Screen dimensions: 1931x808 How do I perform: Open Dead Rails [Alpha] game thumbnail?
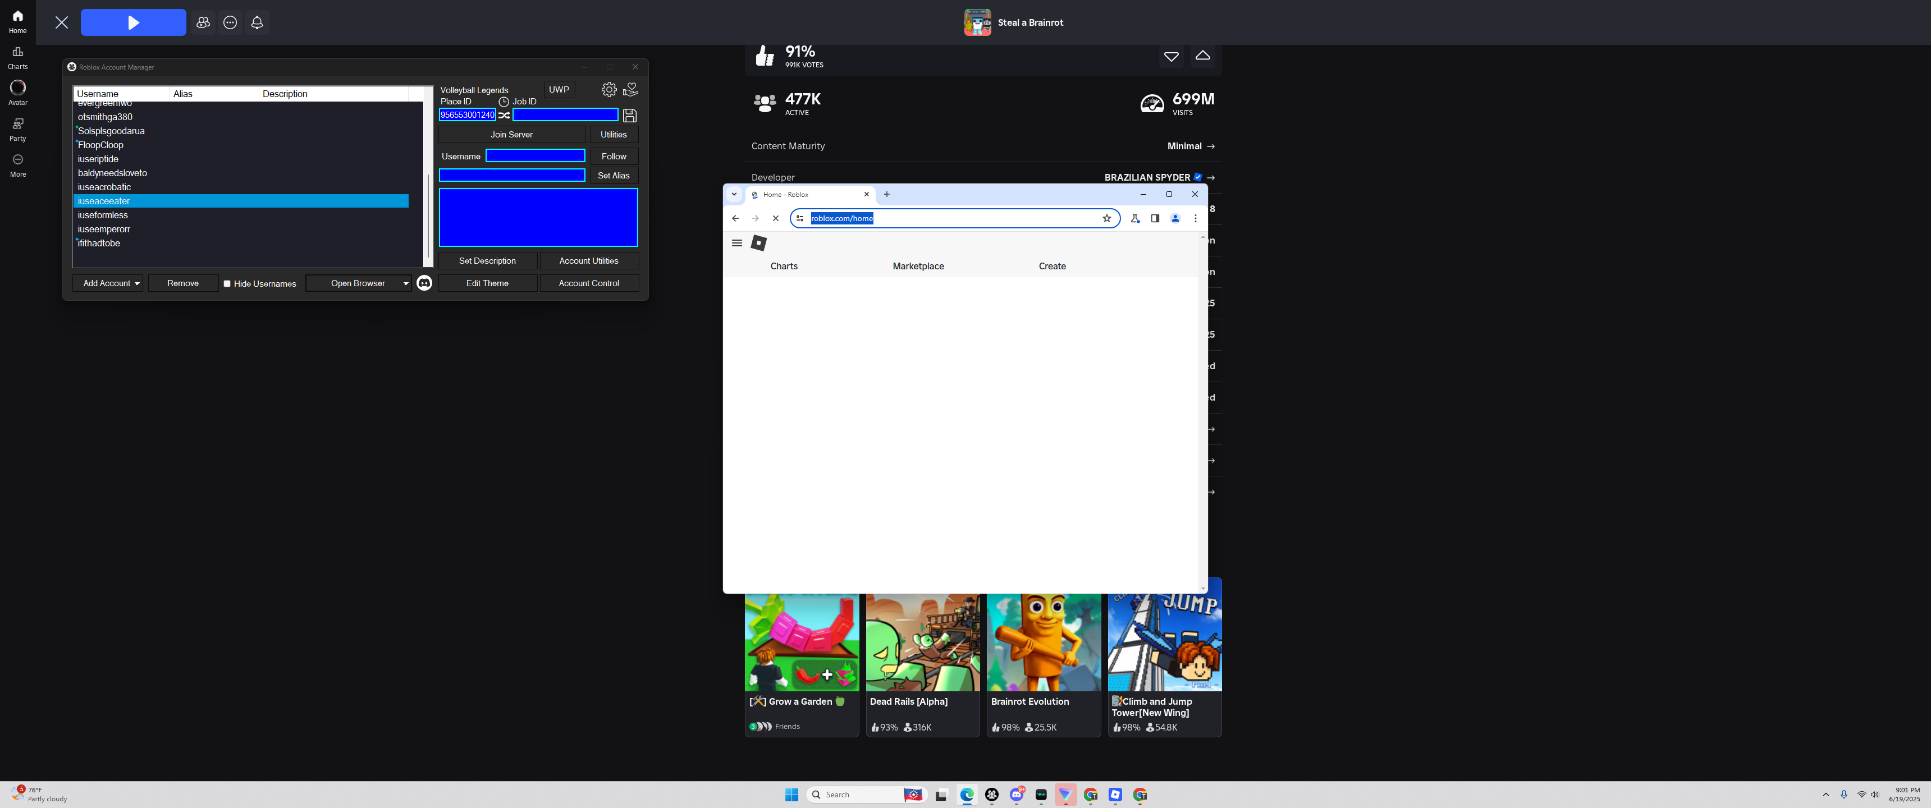[923, 642]
